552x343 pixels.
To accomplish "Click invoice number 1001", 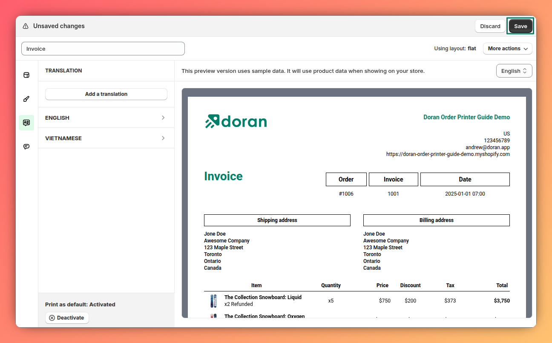I will 393,194.
